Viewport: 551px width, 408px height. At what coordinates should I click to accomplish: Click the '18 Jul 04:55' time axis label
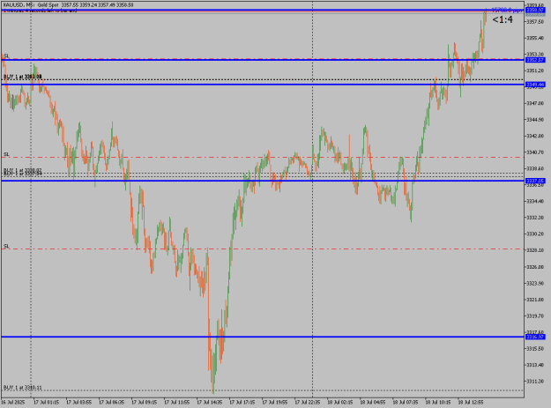click(x=373, y=402)
